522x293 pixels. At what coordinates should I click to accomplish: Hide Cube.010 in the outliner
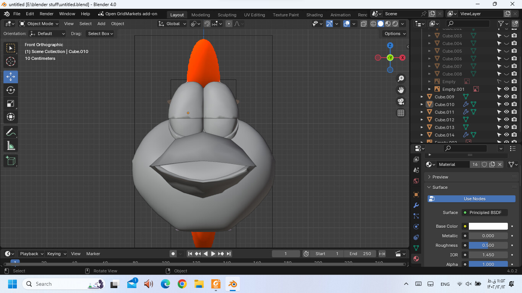pos(506,104)
